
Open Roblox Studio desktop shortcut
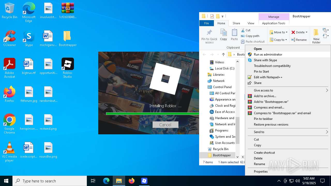(x=67, y=68)
